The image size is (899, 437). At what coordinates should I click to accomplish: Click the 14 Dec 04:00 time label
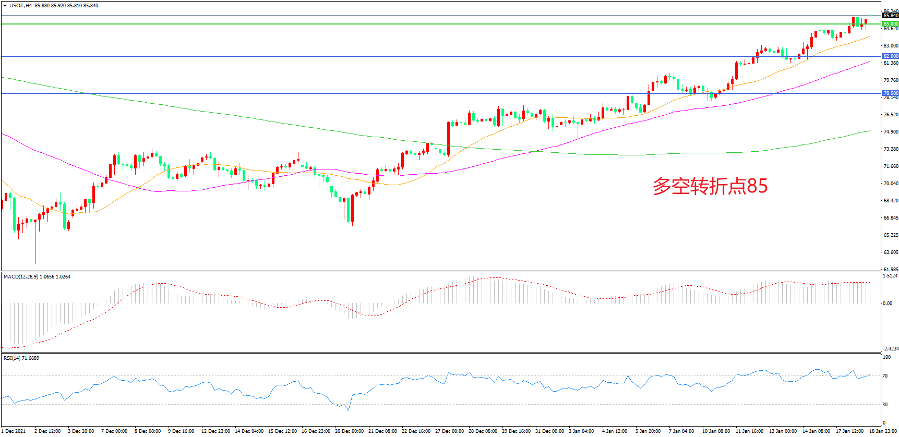(x=249, y=431)
